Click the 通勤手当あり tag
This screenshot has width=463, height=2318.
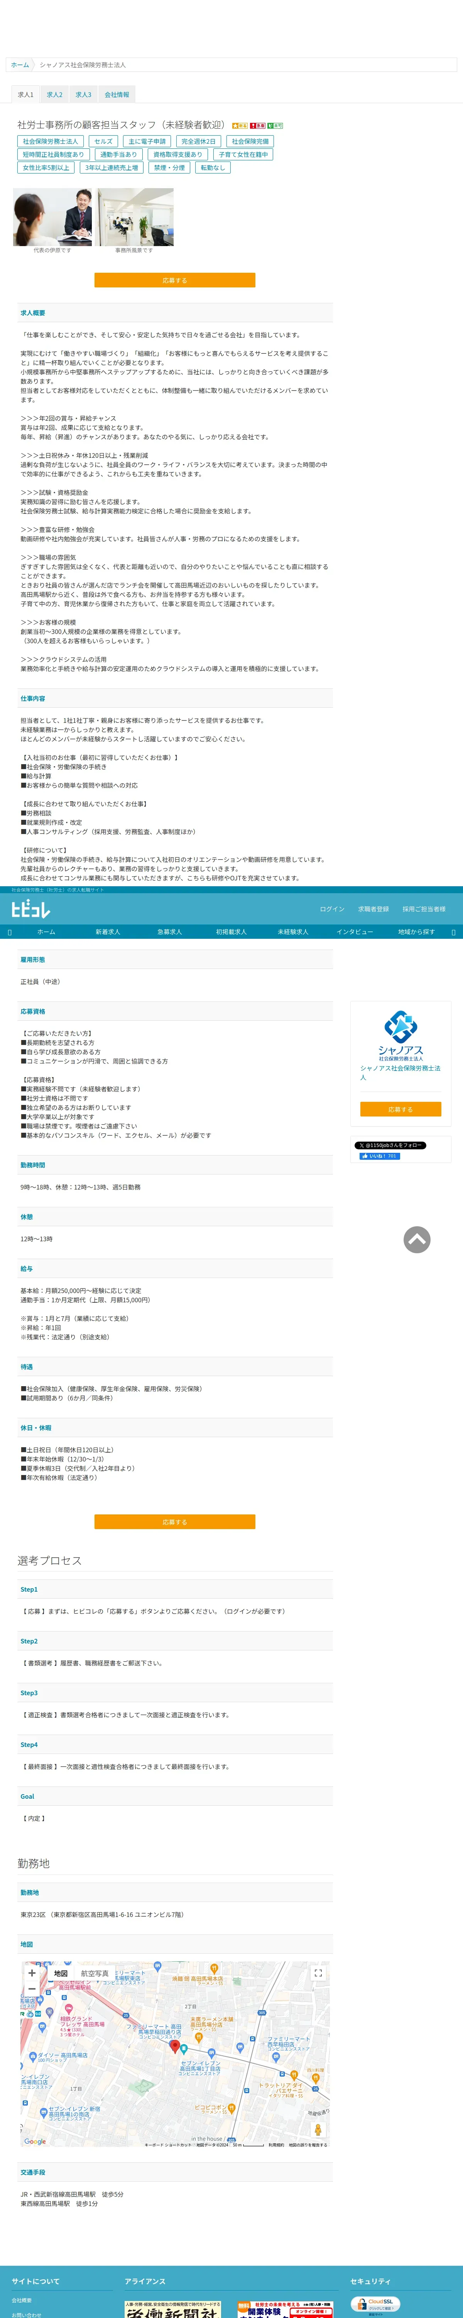pos(119,155)
